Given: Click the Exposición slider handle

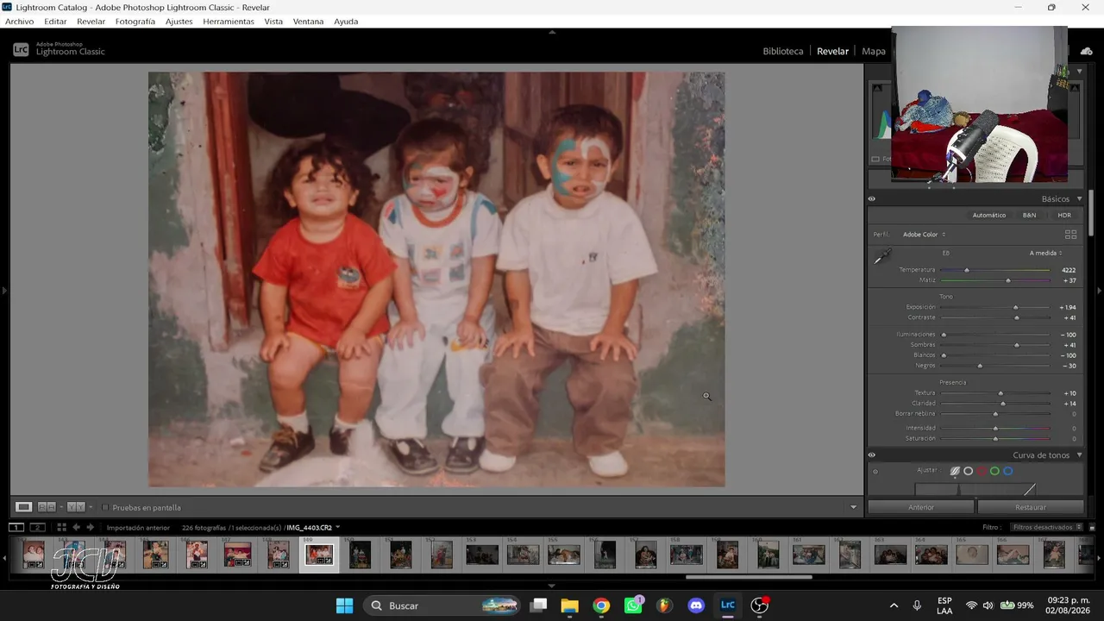Looking at the screenshot, I should pos(1015,308).
